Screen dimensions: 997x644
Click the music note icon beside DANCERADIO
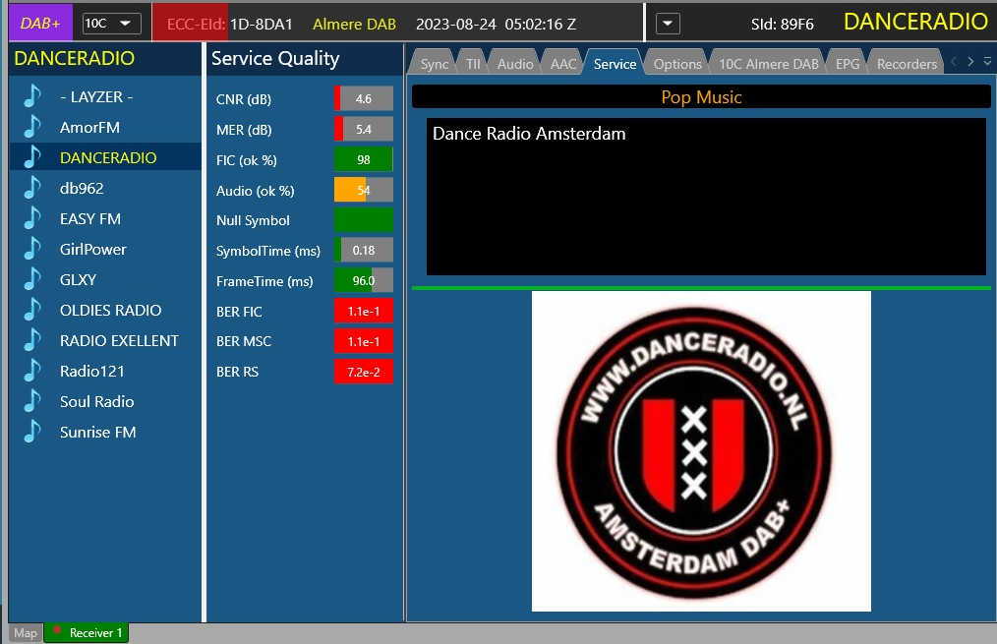32,157
